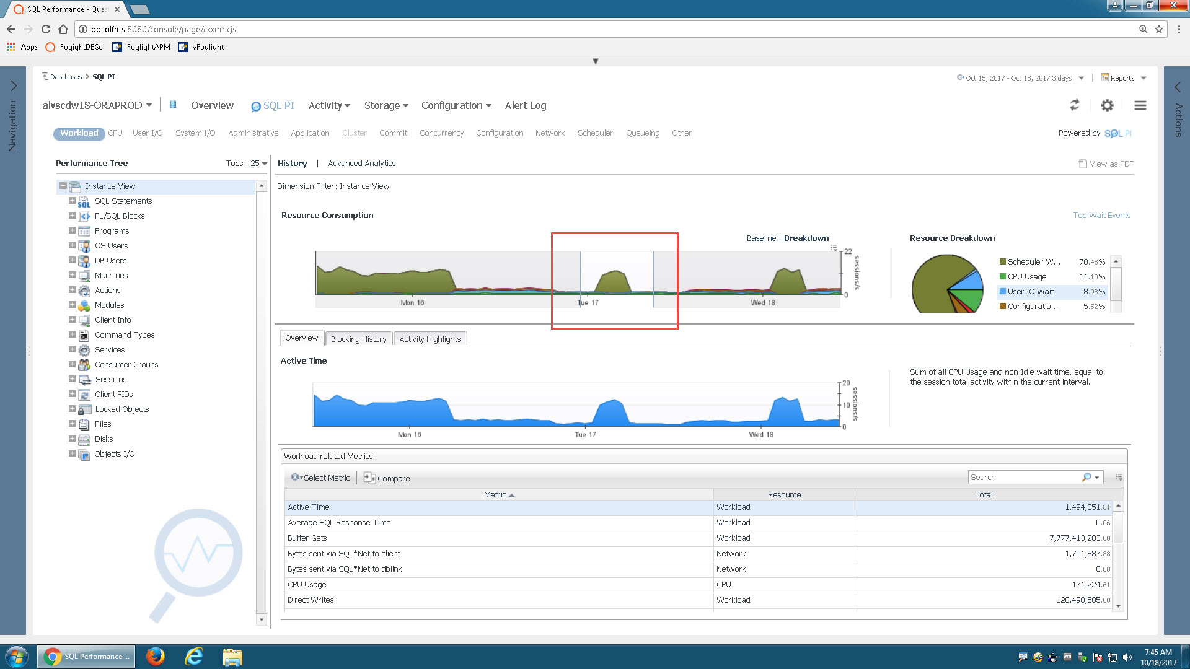This screenshot has height=669, width=1190.
Task: Open the settings gear icon
Action: pyautogui.click(x=1107, y=105)
